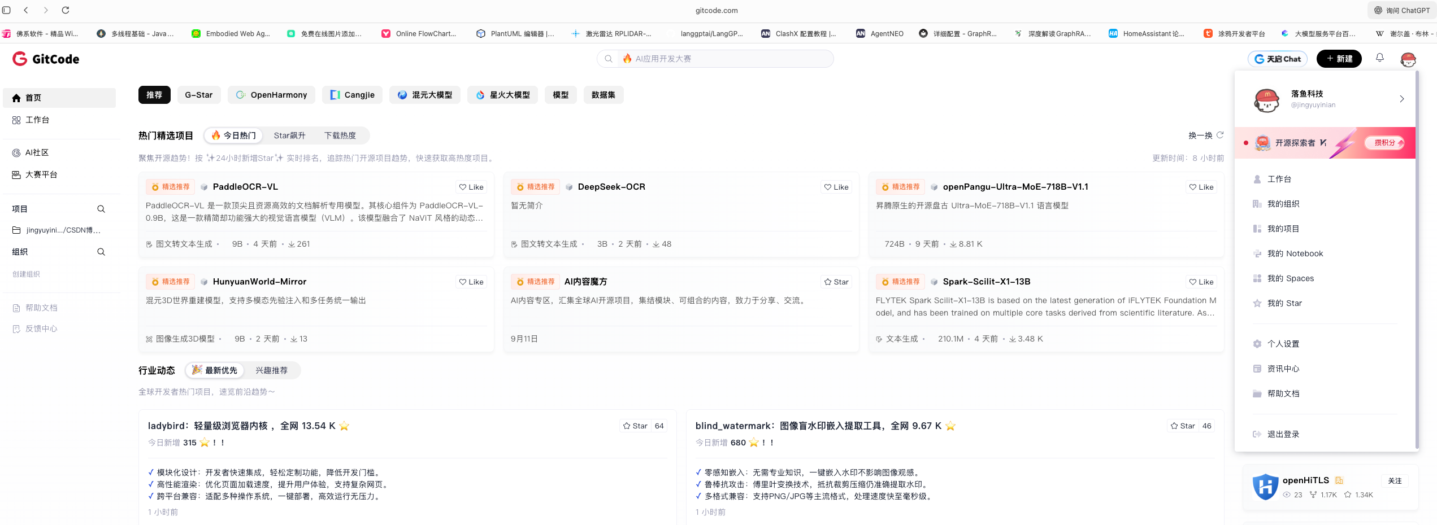The height and width of the screenshot is (525, 1437).
Task: Open the 开源探索者 points banner
Action: (1324, 142)
